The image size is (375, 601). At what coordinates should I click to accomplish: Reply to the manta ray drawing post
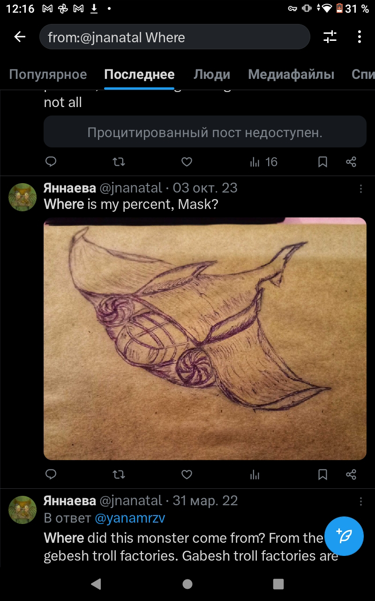(51, 475)
